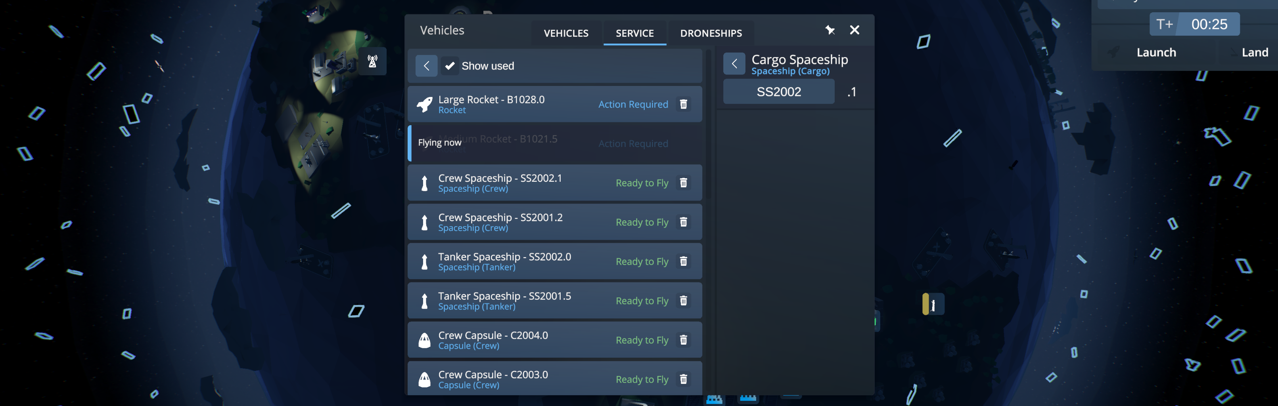Select Crew Spaceship - SS2002.1 entry
Viewport: 1278px width, 406px height.
tap(555, 183)
